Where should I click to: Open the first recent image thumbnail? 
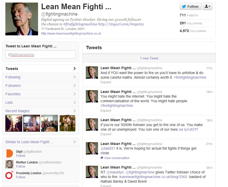pos(14,123)
